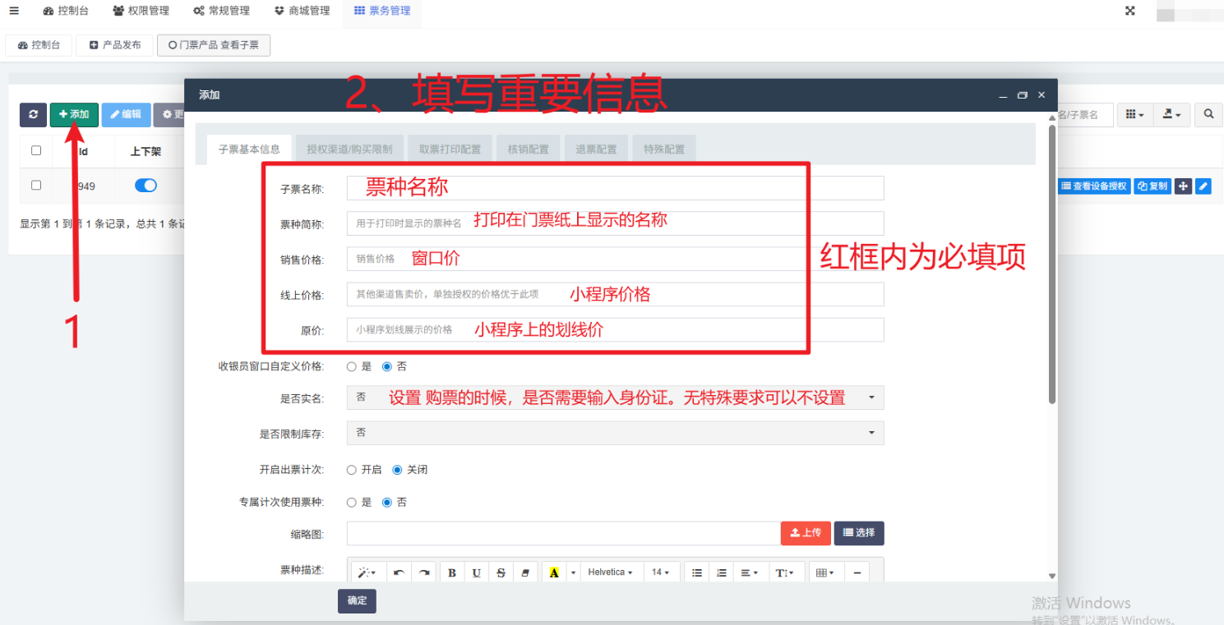Open the 是否实名 dropdown
The image size is (1224, 625).
(615, 398)
